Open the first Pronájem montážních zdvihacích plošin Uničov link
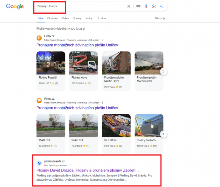Image resolution: width=220 pixels, height=187 pixels. [77, 45]
